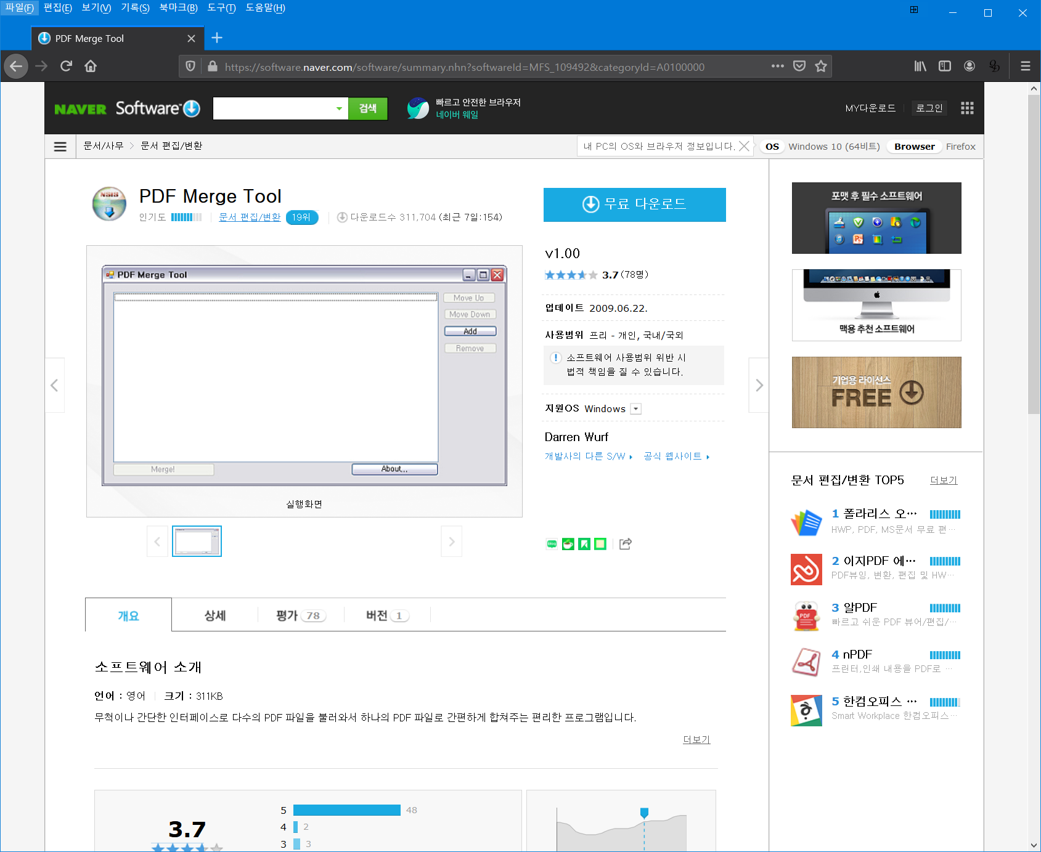Image resolution: width=1041 pixels, height=852 pixels.
Task: Open the Firefox home page
Action: pos(91,66)
